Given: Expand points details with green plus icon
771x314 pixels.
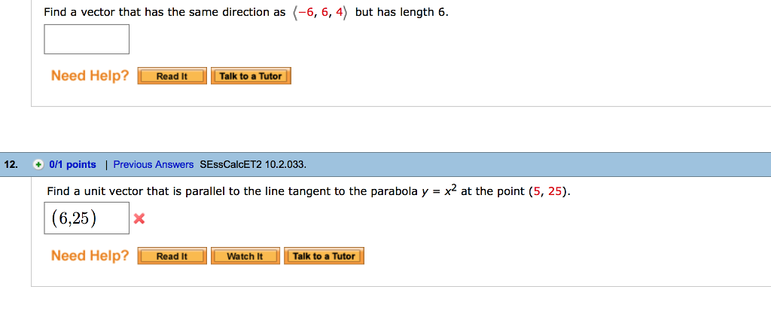Looking at the screenshot, I should [x=38, y=164].
